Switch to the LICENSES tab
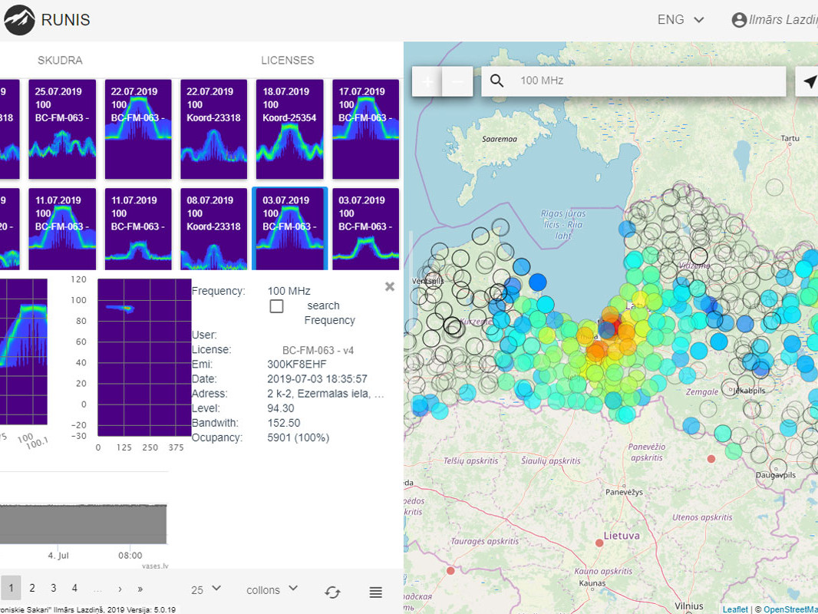 coord(287,60)
